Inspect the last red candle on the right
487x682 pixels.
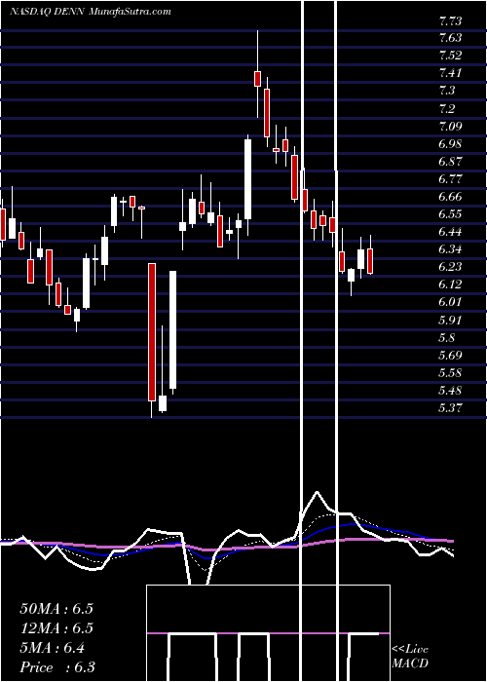pyautogui.click(x=370, y=259)
